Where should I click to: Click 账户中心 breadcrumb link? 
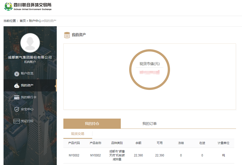35,21
